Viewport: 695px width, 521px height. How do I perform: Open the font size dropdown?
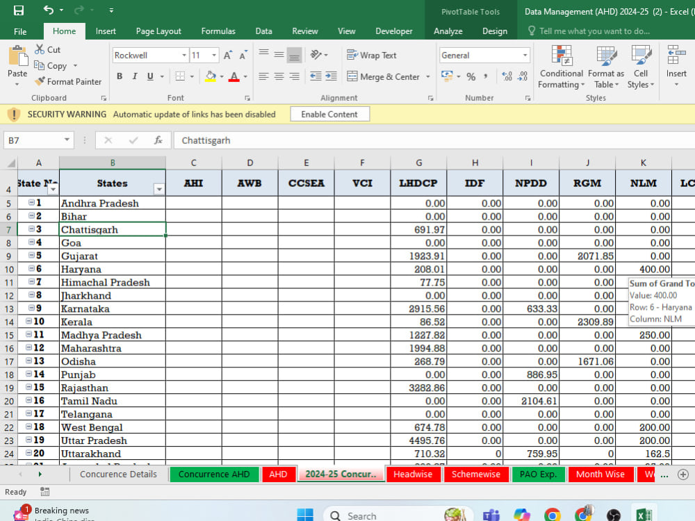[214, 56]
